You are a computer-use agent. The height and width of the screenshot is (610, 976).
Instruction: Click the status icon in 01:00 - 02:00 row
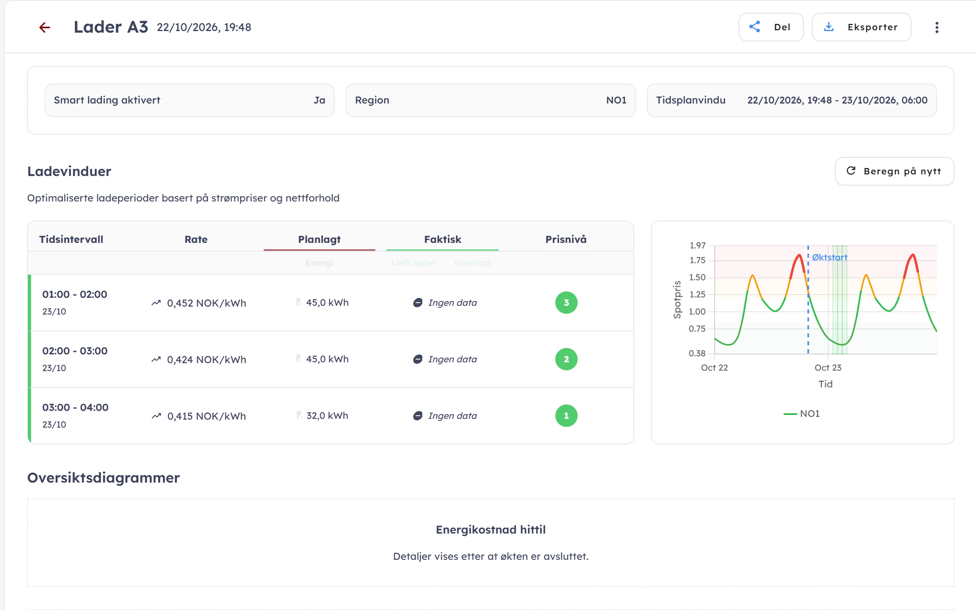coord(418,303)
